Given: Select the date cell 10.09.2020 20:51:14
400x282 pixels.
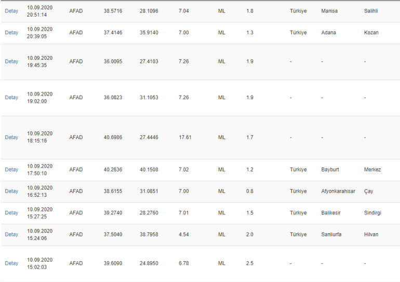Looking at the screenshot, I should (40, 11).
